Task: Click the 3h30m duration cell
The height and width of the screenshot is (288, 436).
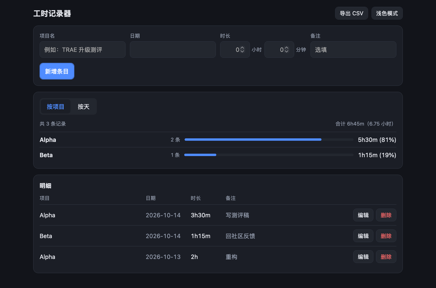Action: (x=201, y=215)
